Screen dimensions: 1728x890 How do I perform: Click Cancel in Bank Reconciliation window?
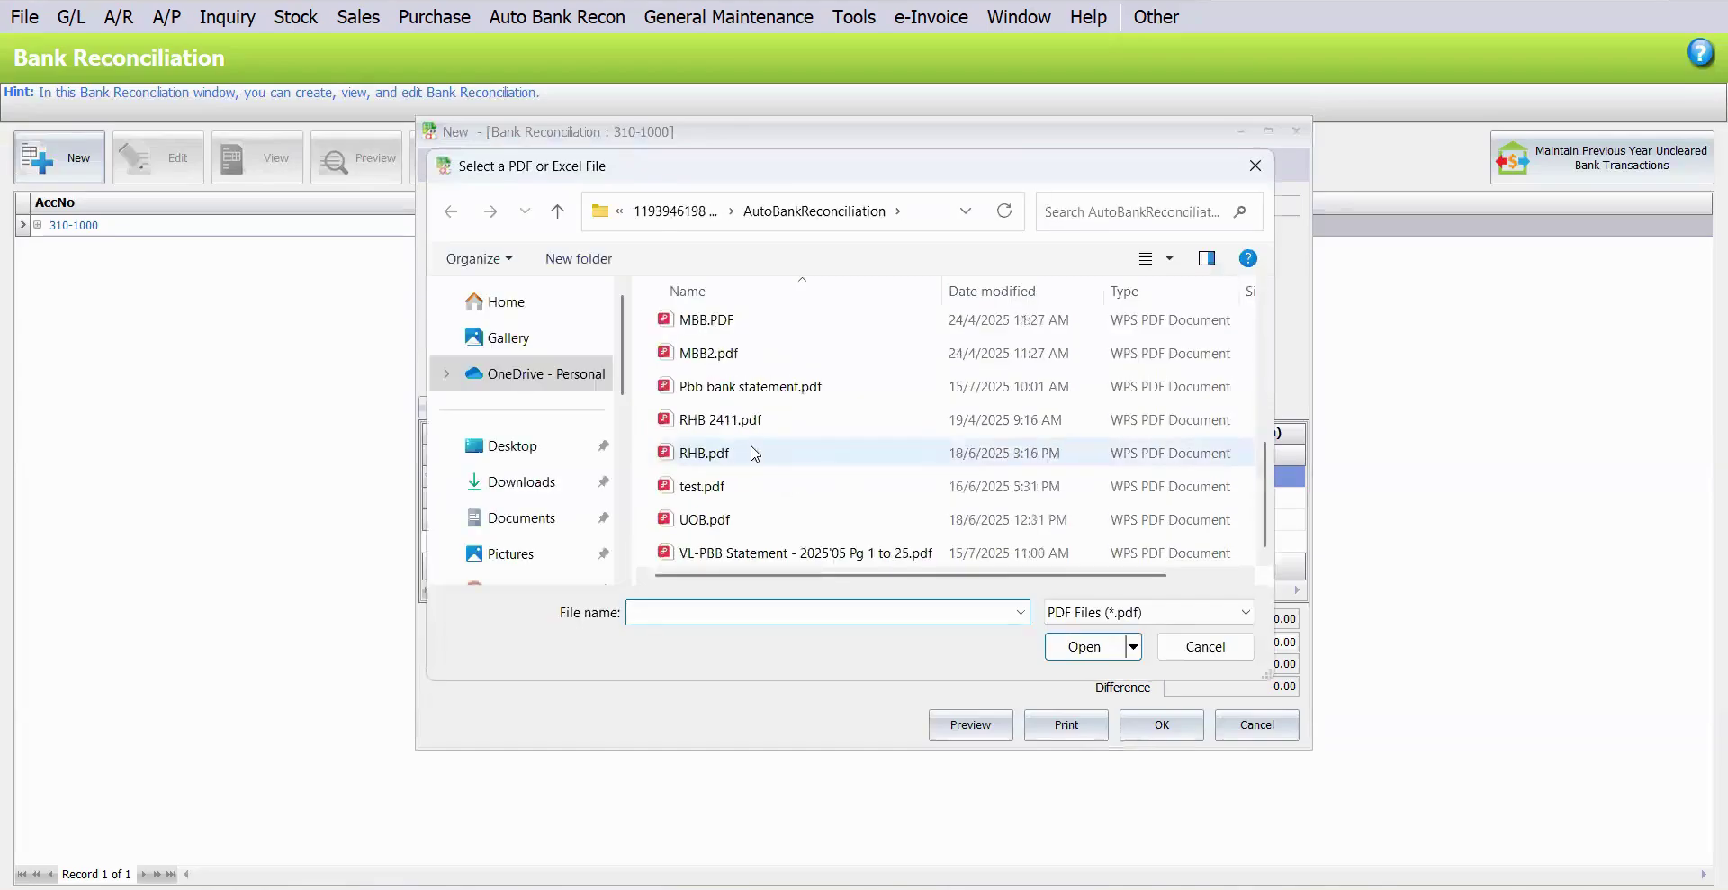click(1256, 724)
